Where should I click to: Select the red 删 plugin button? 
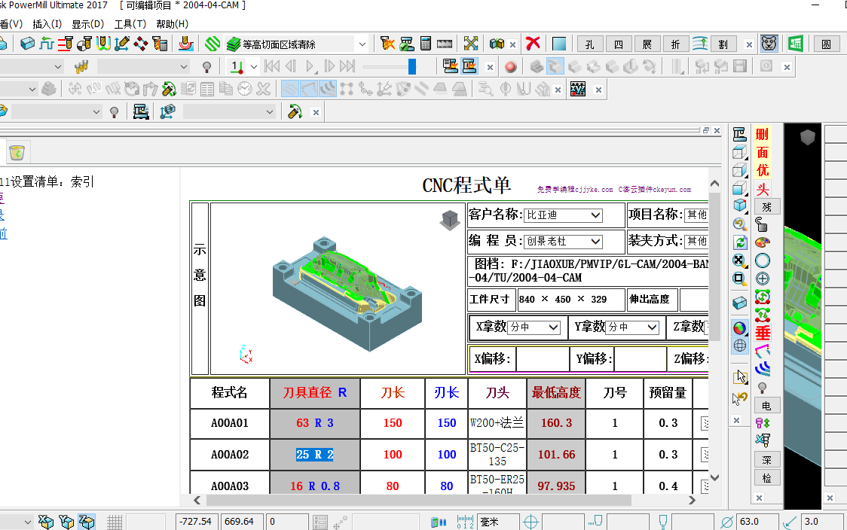coord(762,135)
